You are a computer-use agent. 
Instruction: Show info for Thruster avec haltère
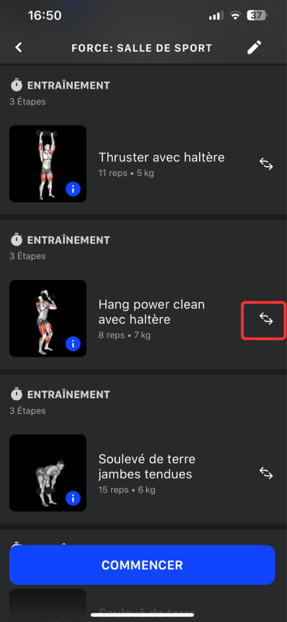click(73, 190)
